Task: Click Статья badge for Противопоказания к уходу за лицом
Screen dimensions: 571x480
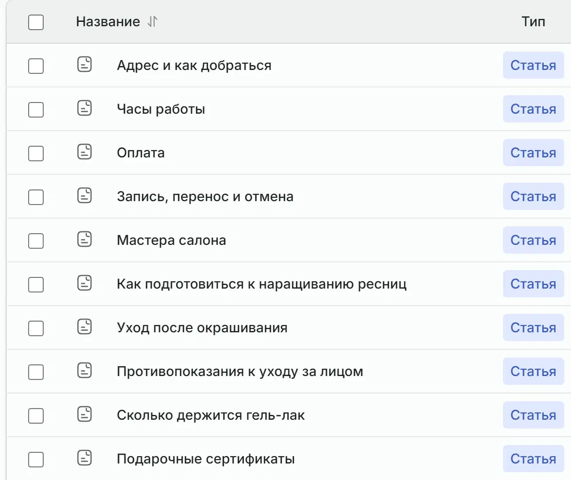Action: coord(533,371)
